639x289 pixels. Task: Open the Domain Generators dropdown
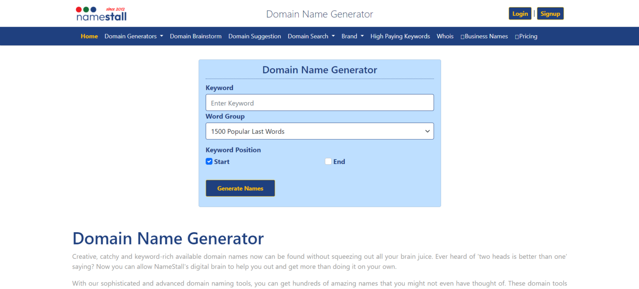[x=134, y=36]
